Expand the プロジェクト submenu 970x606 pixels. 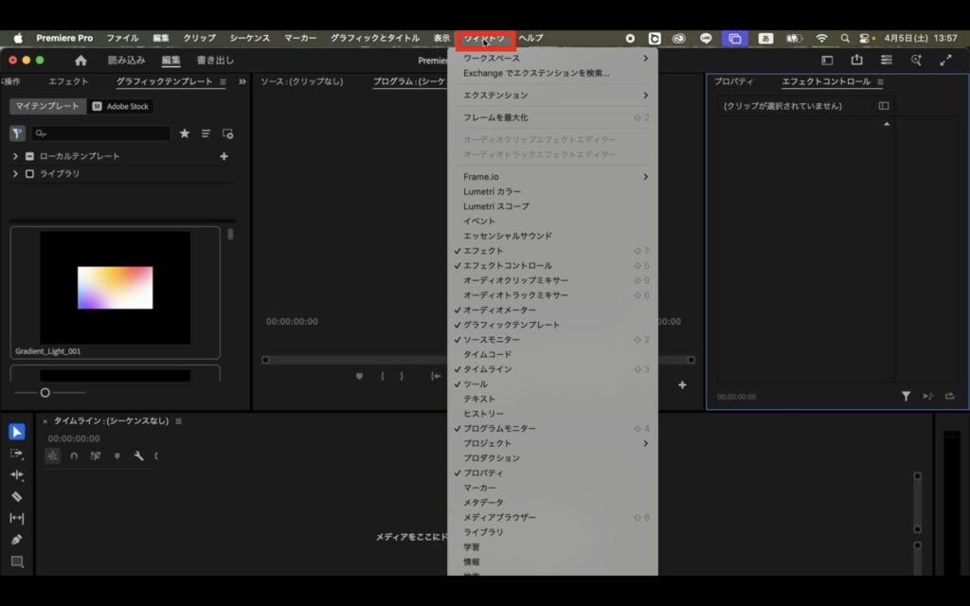(x=553, y=443)
